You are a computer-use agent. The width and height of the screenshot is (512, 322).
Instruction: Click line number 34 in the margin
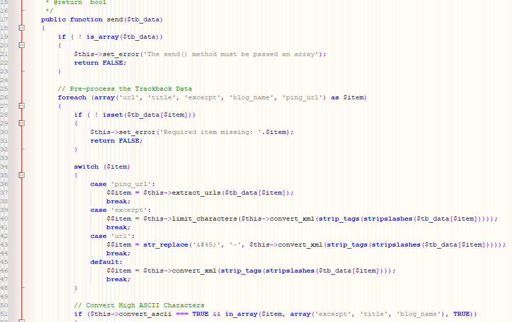coord(4,167)
